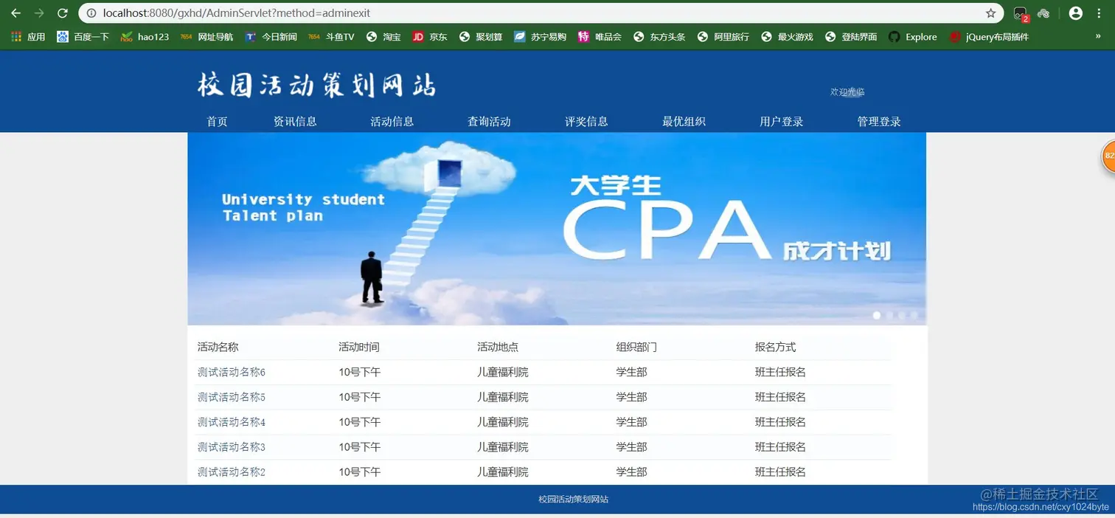The image size is (1115, 518).
Task: Go to the 管理登录 page
Action: coord(878,121)
